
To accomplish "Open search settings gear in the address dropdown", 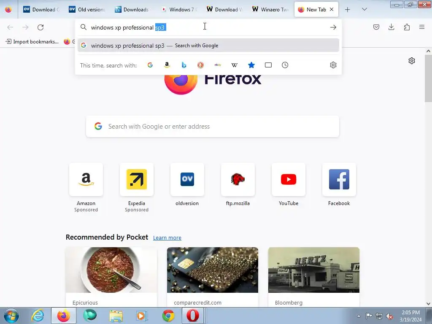I will pos(333,65).
